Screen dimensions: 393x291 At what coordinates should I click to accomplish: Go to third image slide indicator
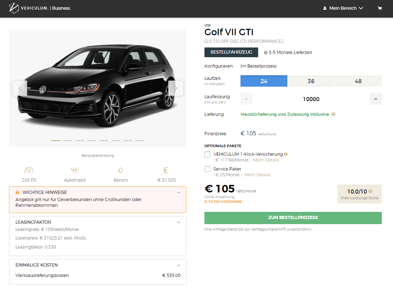point(80,141)
